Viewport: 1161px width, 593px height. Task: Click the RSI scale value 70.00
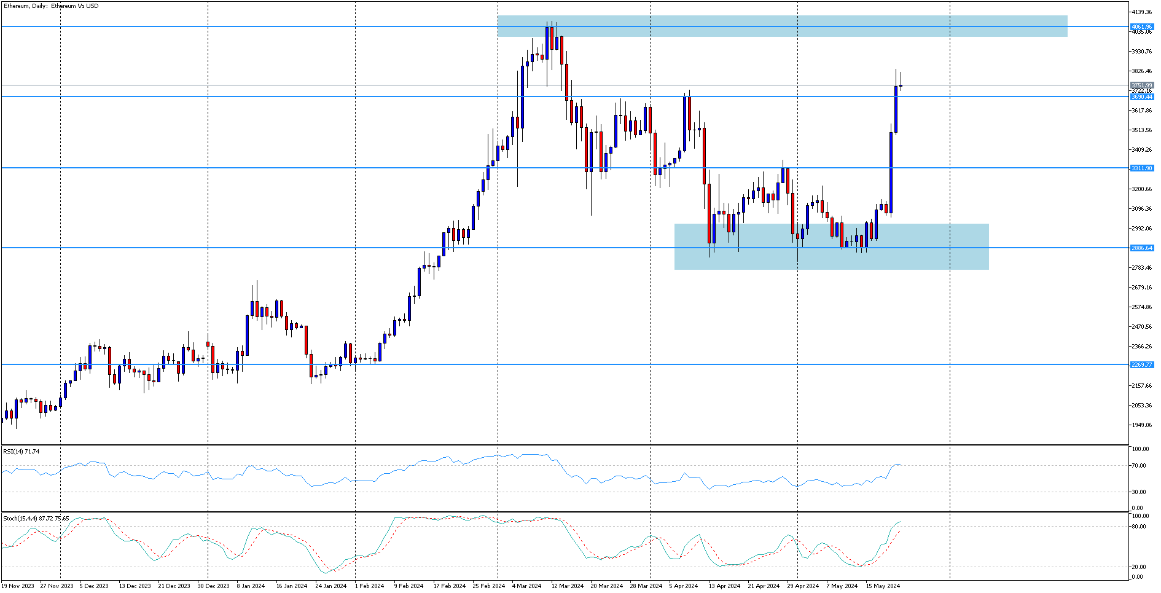coord(1139,466)
